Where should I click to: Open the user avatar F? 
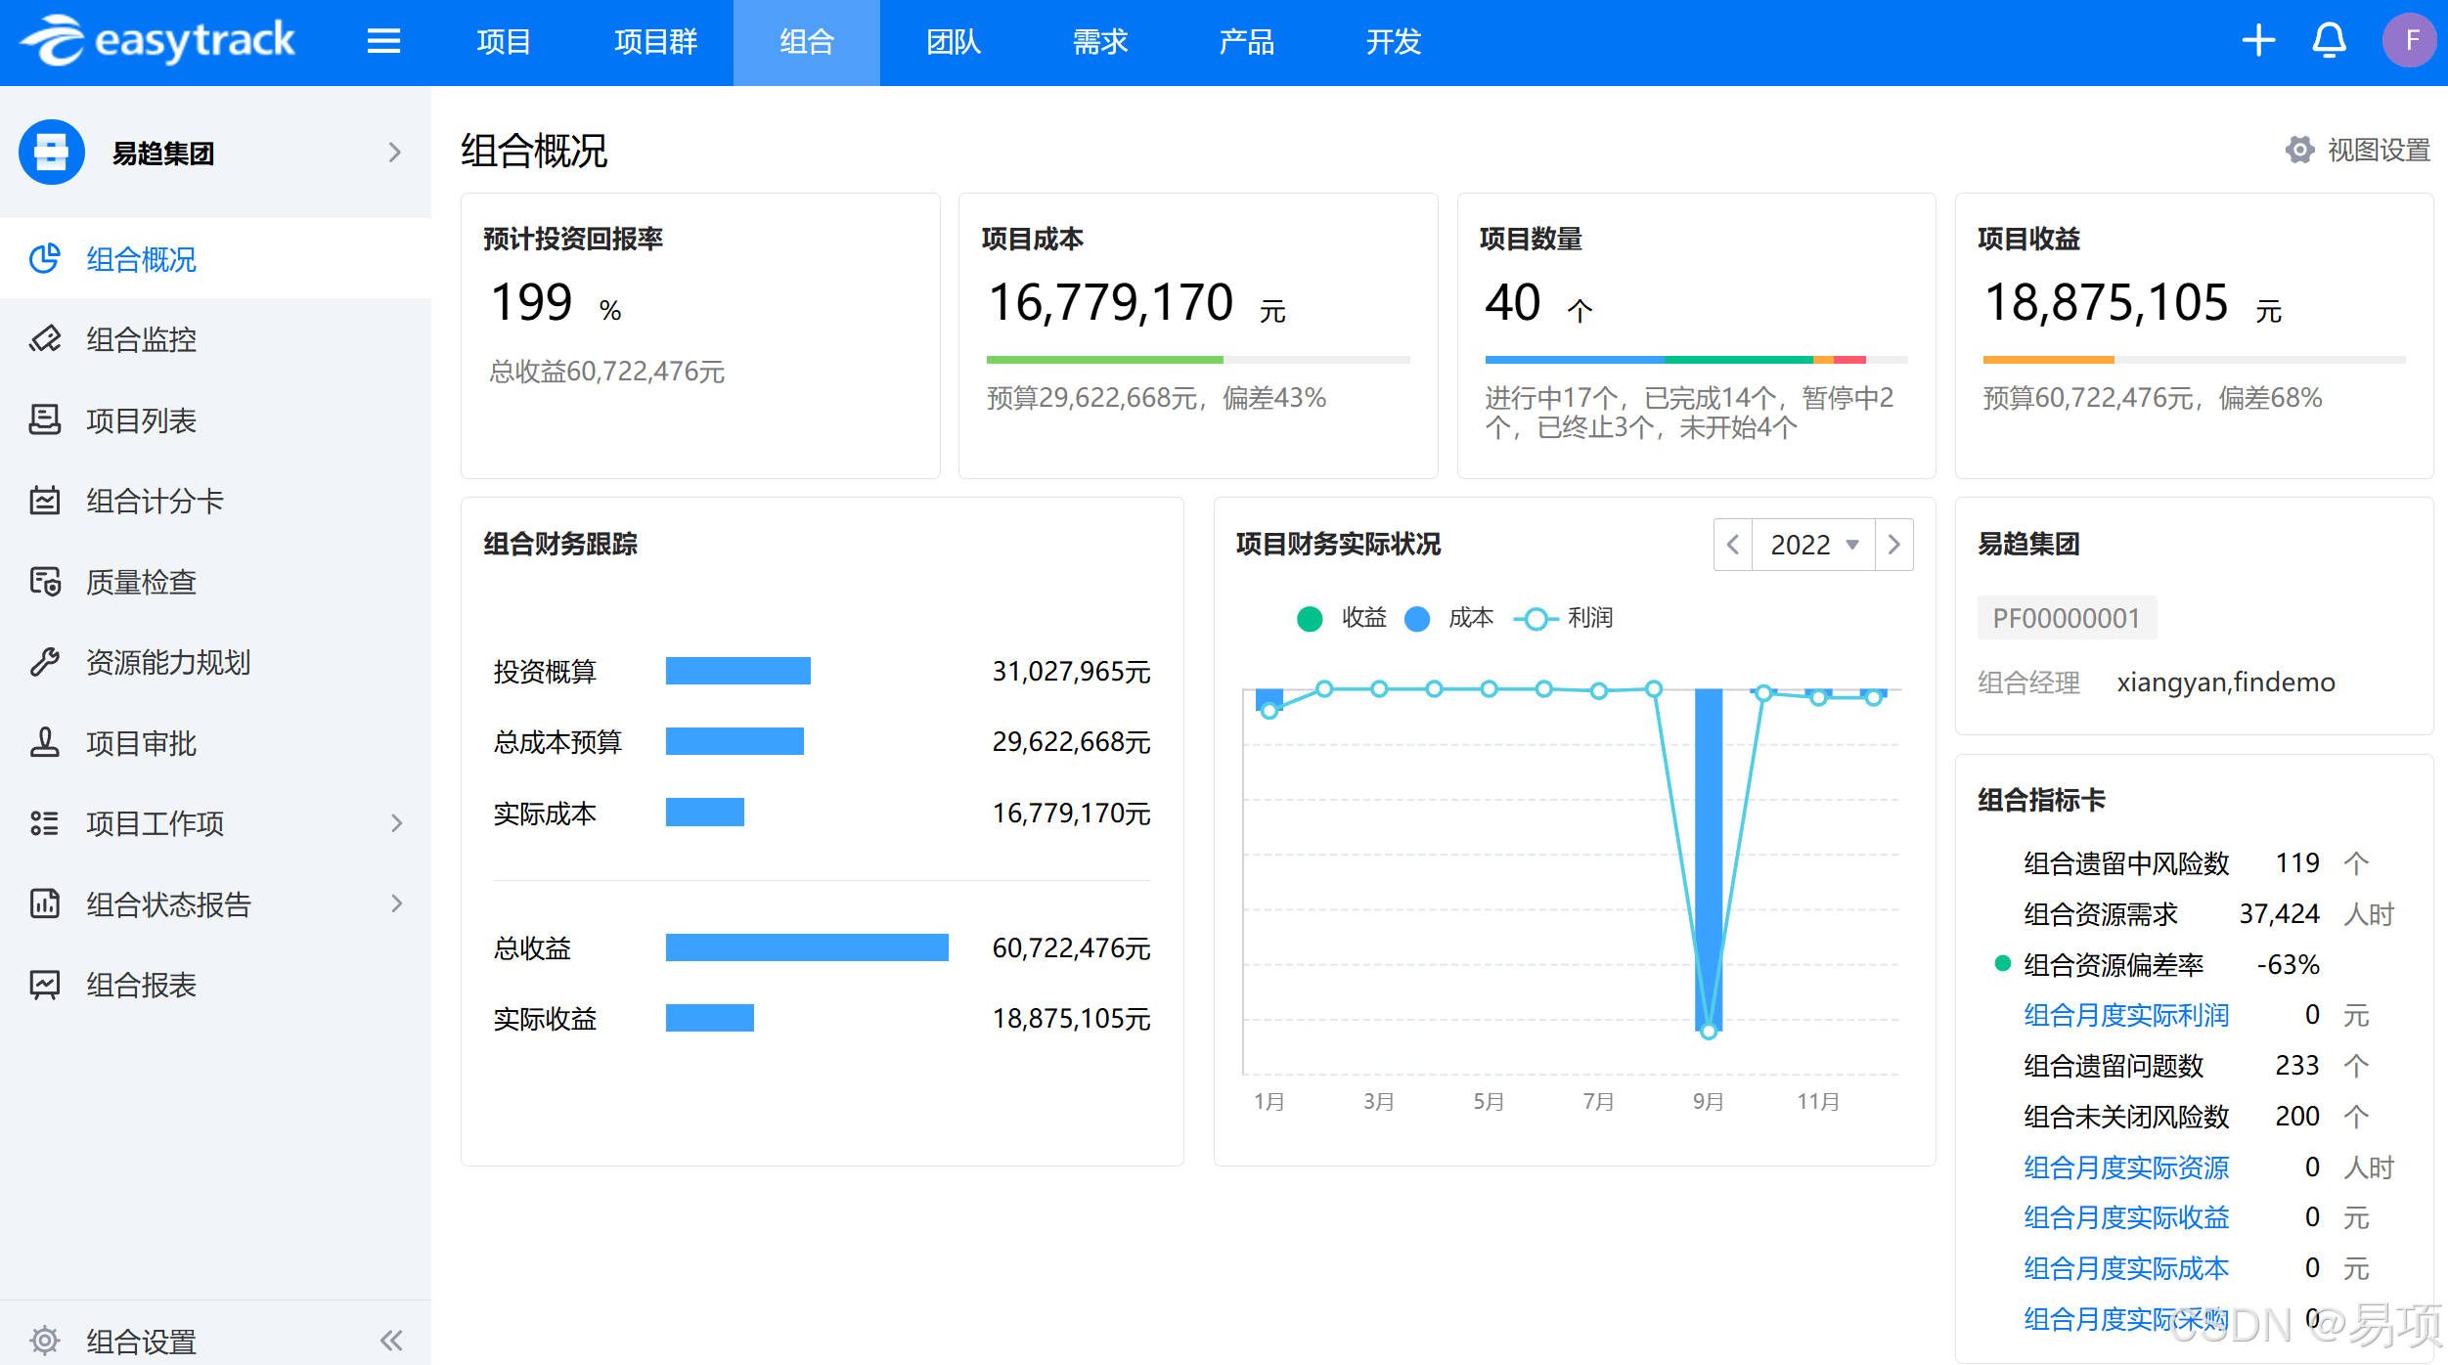pos(2409,41)
